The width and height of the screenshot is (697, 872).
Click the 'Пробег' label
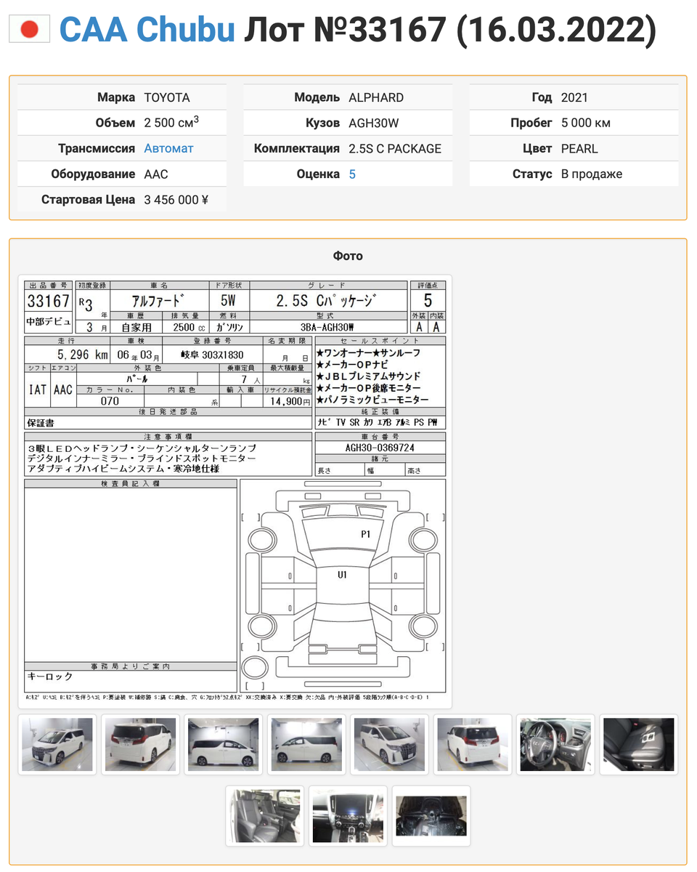pos(532,123)
